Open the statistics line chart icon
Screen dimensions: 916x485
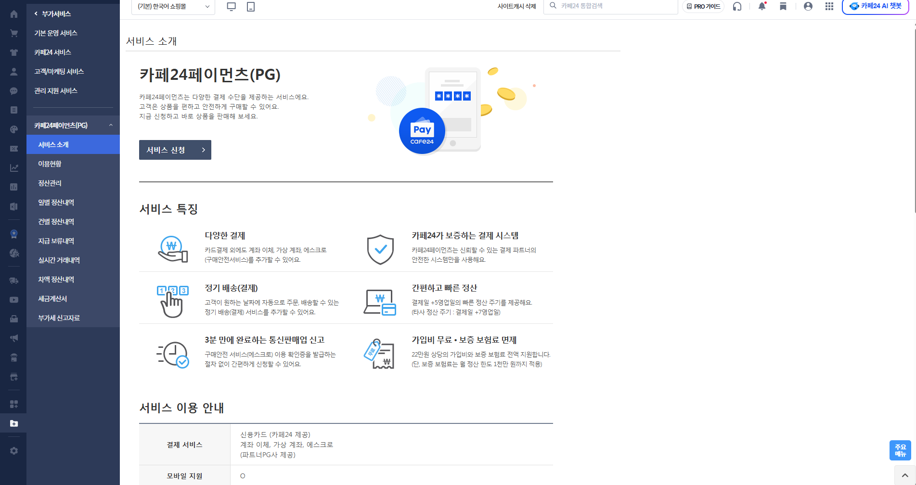click(x=13, y=168)
